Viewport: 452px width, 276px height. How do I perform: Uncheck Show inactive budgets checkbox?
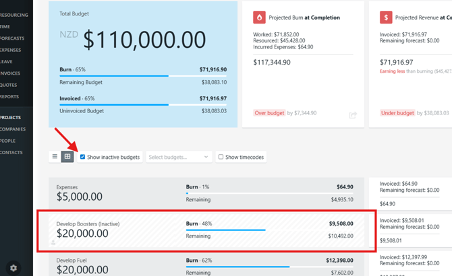coord(83,157)
